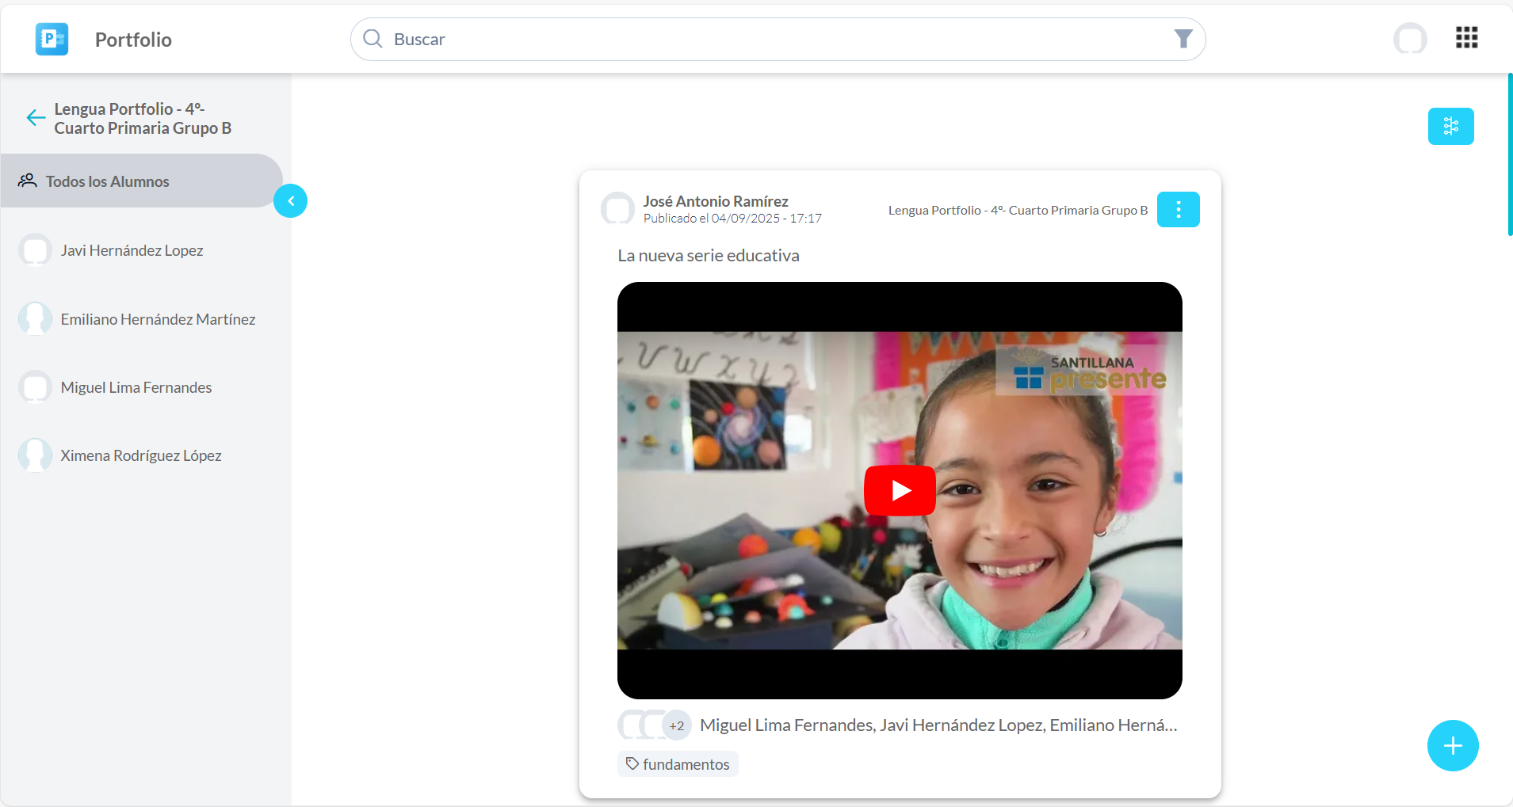Collapse the student sidebar panel

click(290, 201)
